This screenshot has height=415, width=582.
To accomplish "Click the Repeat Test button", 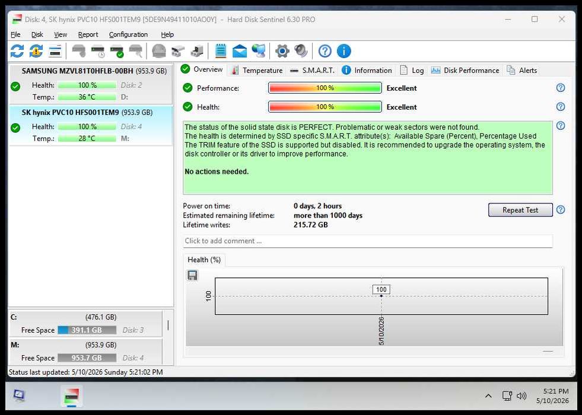I will (x=520, y=210).
